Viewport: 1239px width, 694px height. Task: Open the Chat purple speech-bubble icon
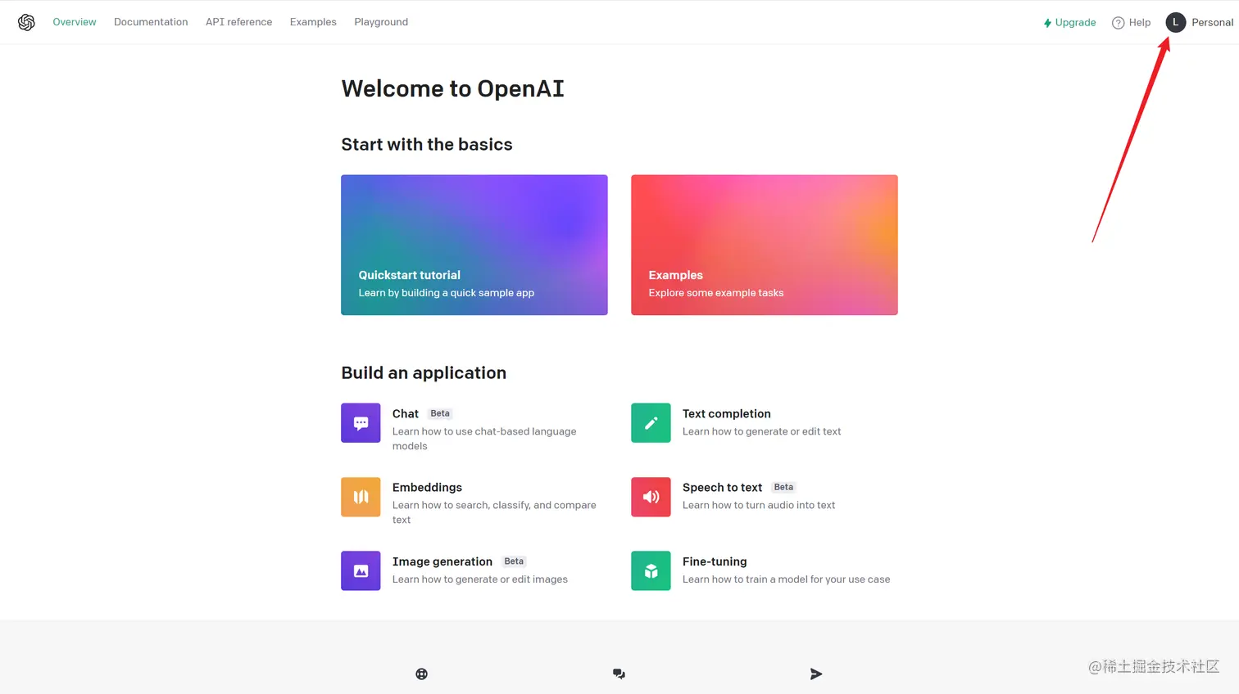click(x=361, y=423)
